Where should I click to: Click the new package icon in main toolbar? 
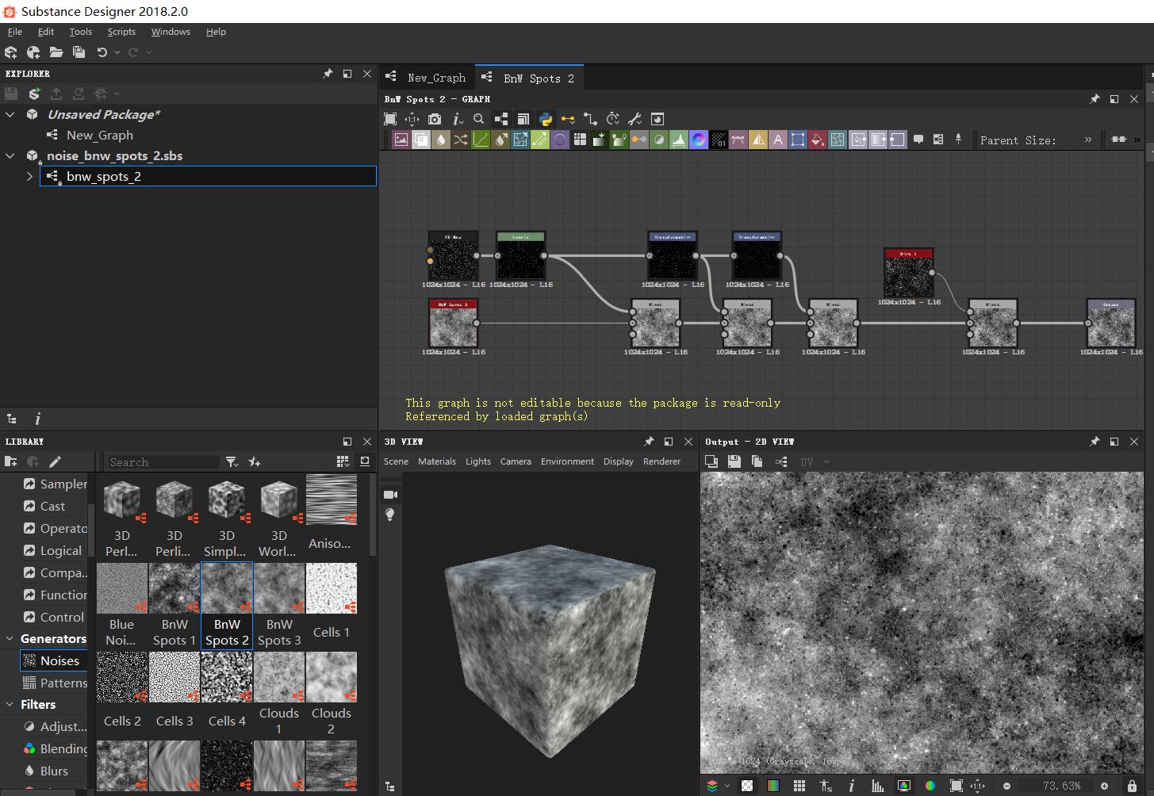pos(11,52)
